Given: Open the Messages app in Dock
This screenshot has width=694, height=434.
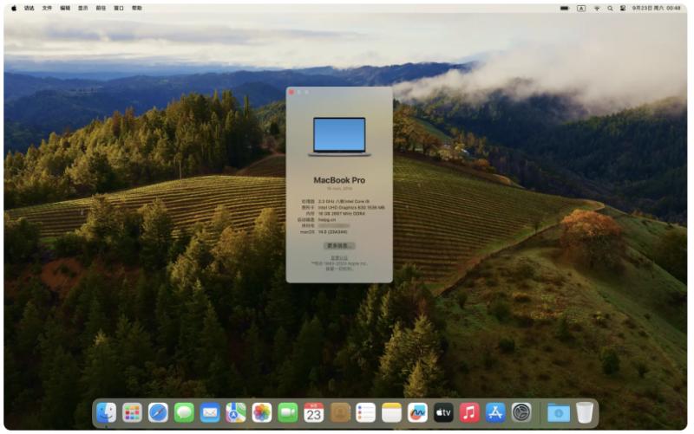Looking at the screenshot, I should click(184, 413).
